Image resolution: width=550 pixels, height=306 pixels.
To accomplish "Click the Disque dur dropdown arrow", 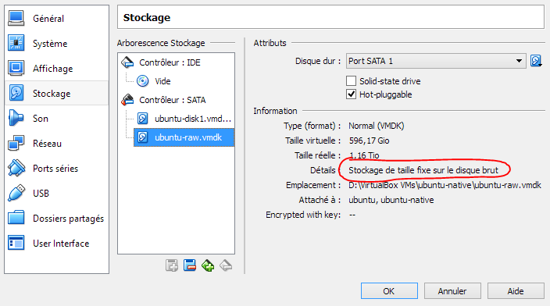I will coord(519,61).
